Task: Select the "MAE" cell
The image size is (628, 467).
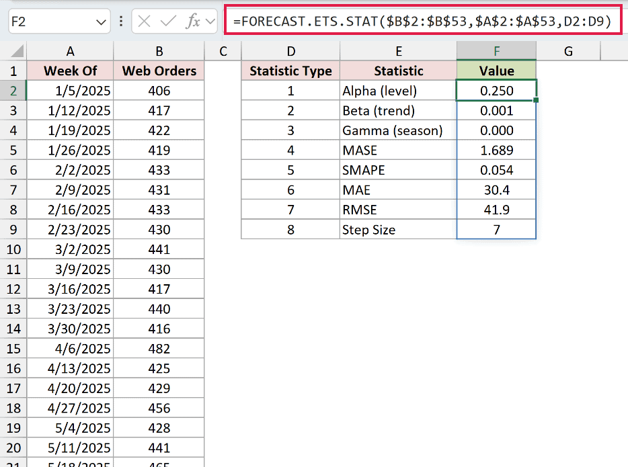Action: pyautogui.click(x=399, y=189)
